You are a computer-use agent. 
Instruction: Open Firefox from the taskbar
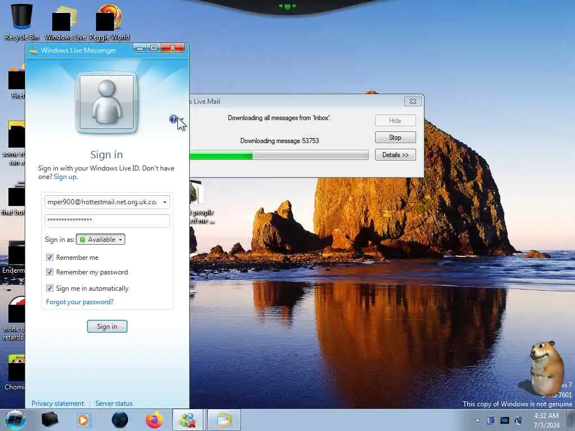[x=154, y=420]
